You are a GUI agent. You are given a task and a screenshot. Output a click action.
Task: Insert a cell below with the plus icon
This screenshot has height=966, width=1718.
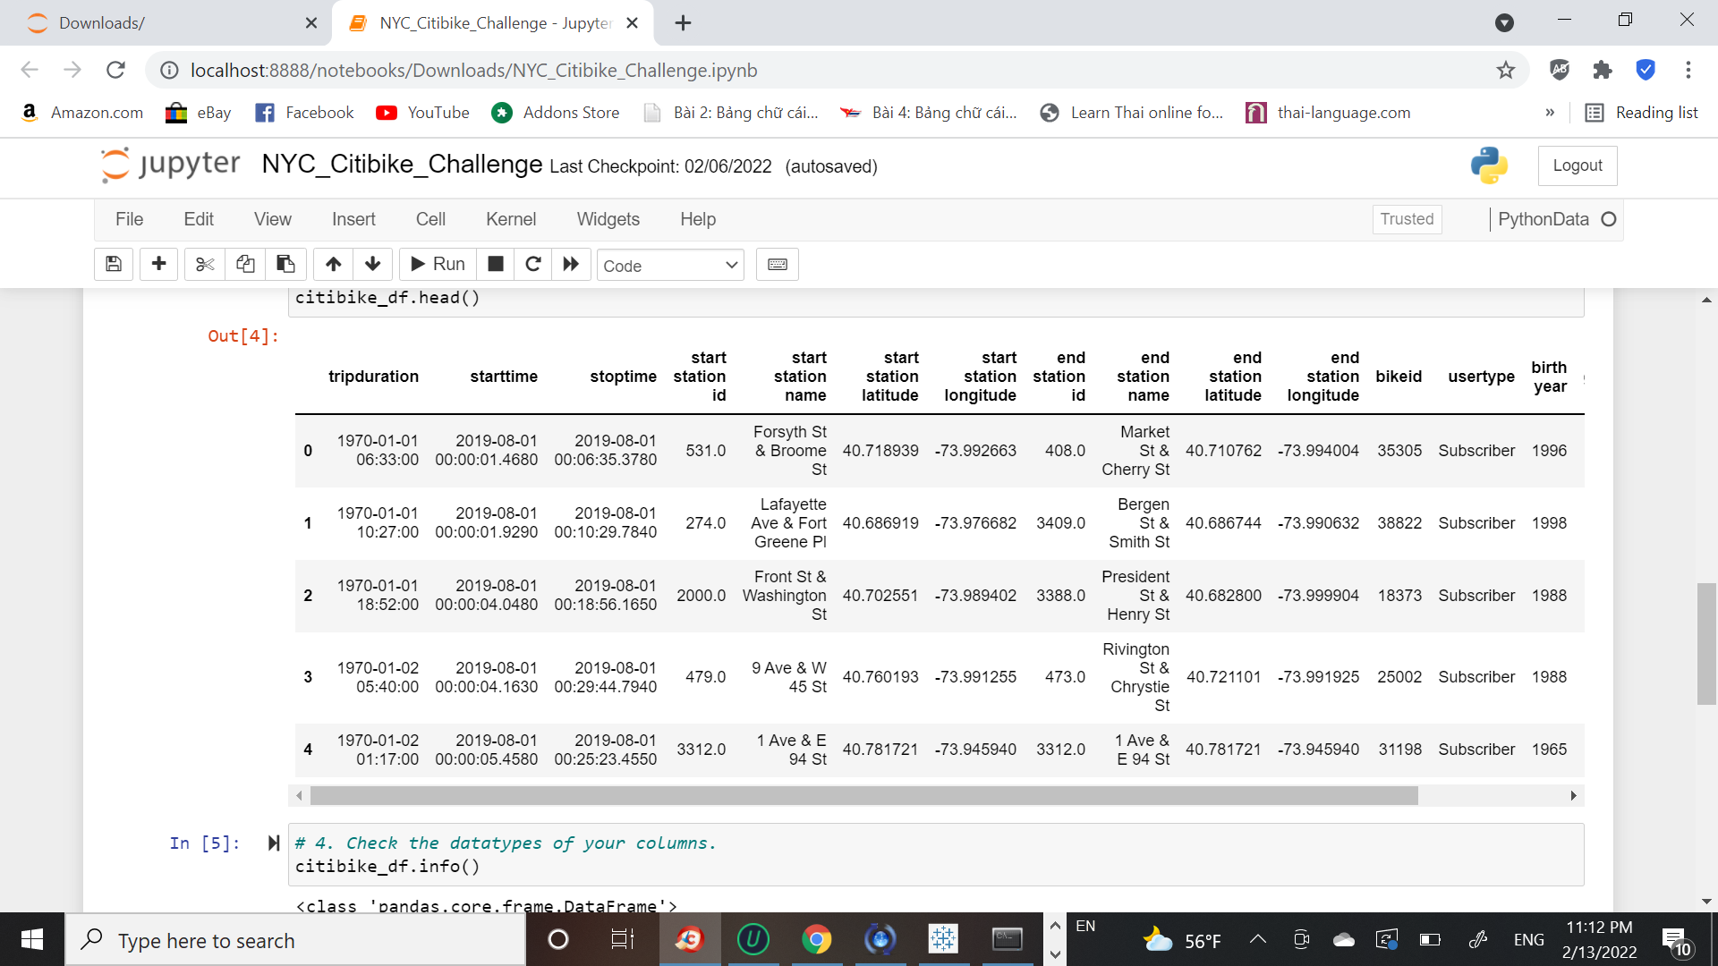pos(158,265)
